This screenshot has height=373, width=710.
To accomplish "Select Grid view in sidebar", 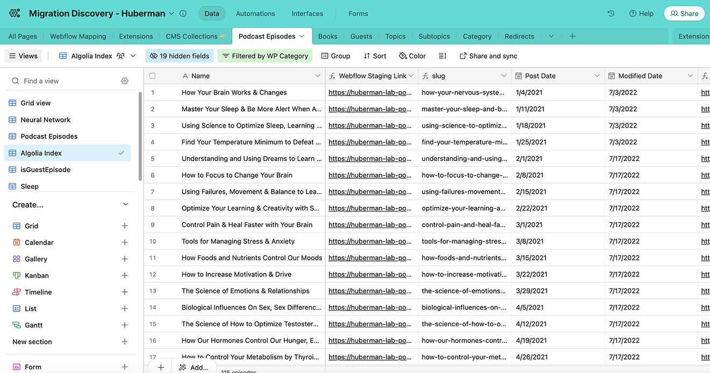I will [68, 103].
